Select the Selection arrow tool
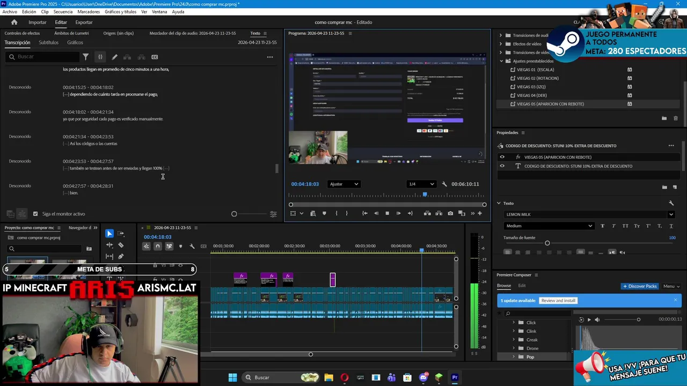 pyautogui.click(x=109, y=233)
